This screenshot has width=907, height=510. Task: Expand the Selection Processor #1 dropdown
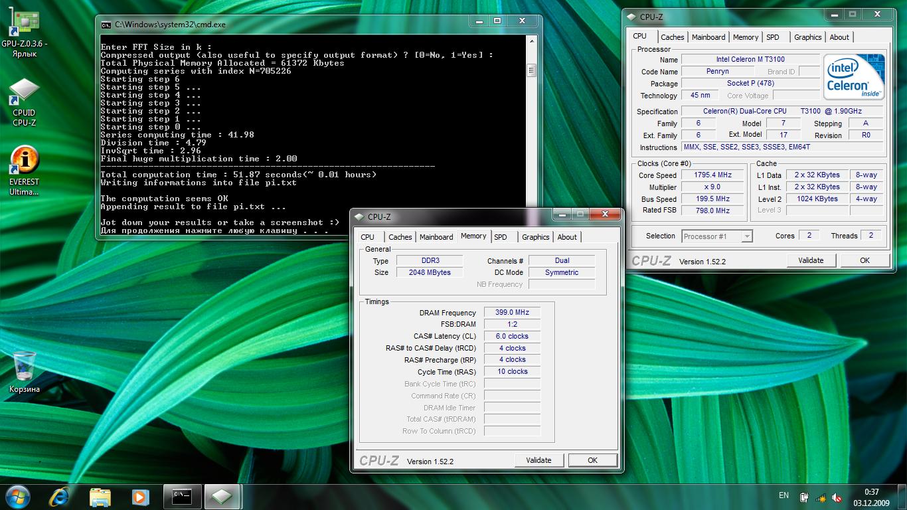pyautogui.click(x=747, y=236)
